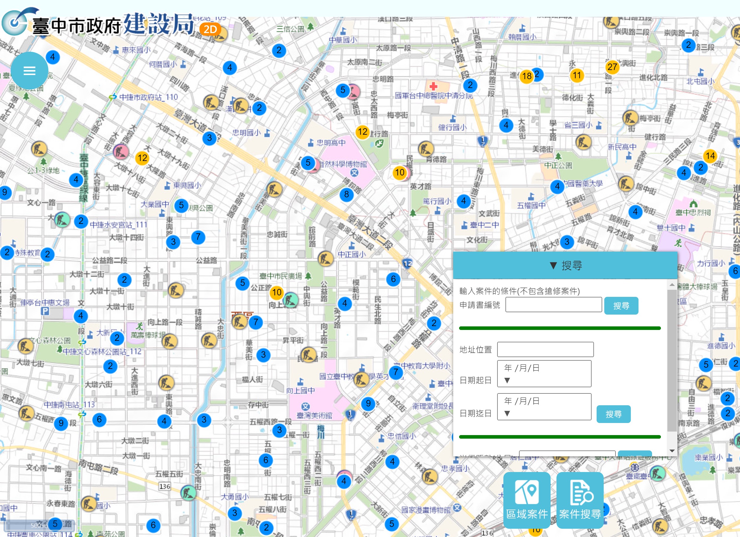Click green worker marker near 中捷水安宮站
This screenshot has width=740, height=537.
tap(62, 220)
